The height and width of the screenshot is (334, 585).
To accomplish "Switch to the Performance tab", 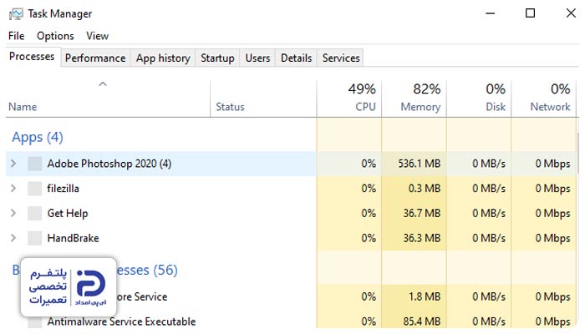I will (x=95, y=58).
